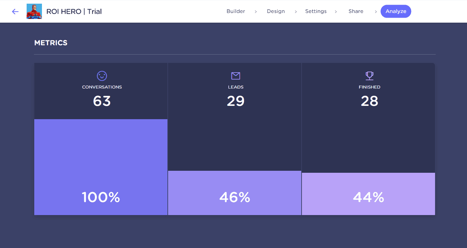Switch to the Settings step
Viewport: 467px width, 248px height.
pos(316,11)
